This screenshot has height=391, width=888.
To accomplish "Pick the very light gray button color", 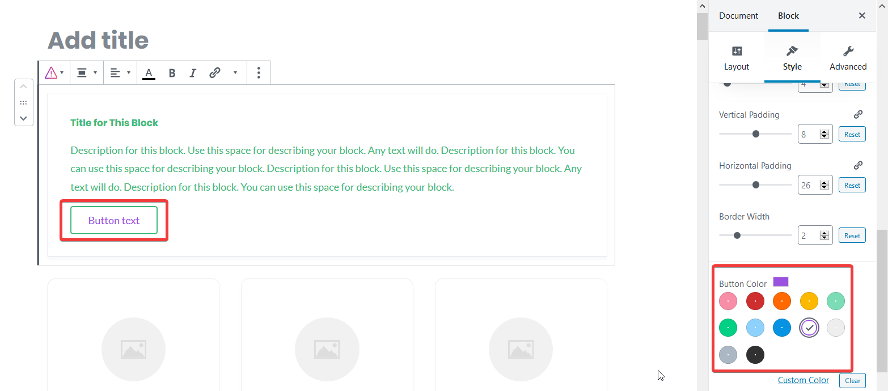I will click(836, 328).
